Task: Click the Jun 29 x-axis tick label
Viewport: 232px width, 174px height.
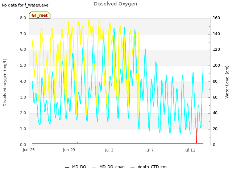Action: (x=69, y=150)
